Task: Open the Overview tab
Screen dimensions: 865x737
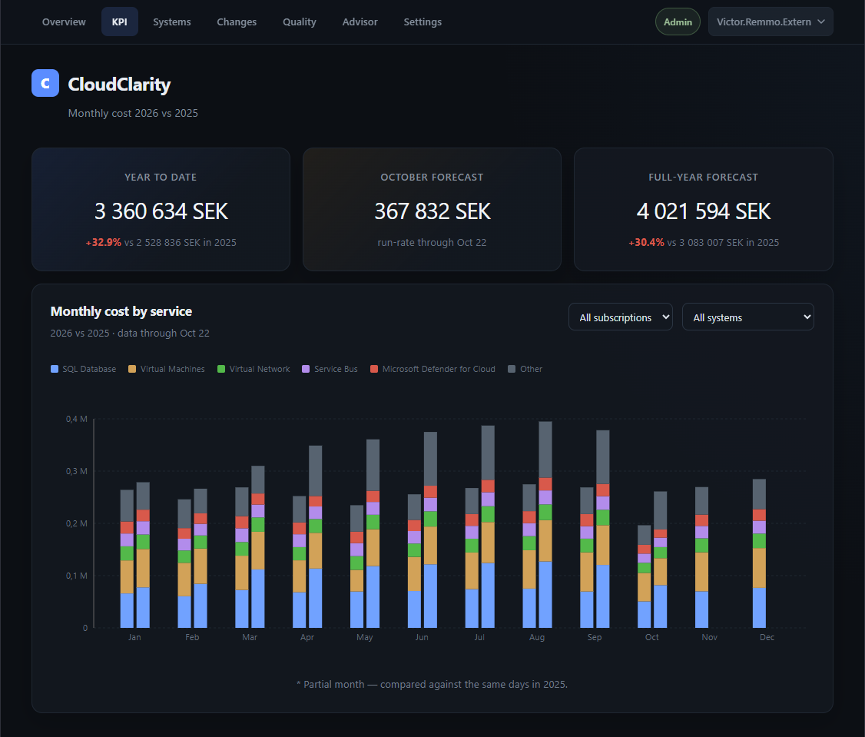Action: tap(64, 22)
